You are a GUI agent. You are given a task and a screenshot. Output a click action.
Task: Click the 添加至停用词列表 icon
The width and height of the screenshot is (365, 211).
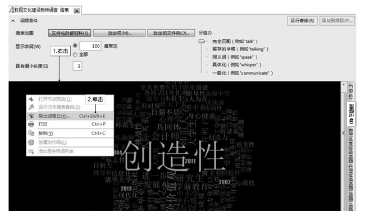click(31, 152)
